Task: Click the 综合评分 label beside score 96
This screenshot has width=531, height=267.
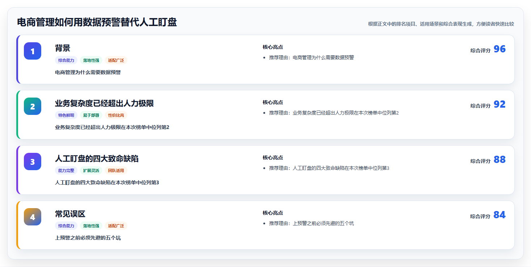Action: (480, 51)
